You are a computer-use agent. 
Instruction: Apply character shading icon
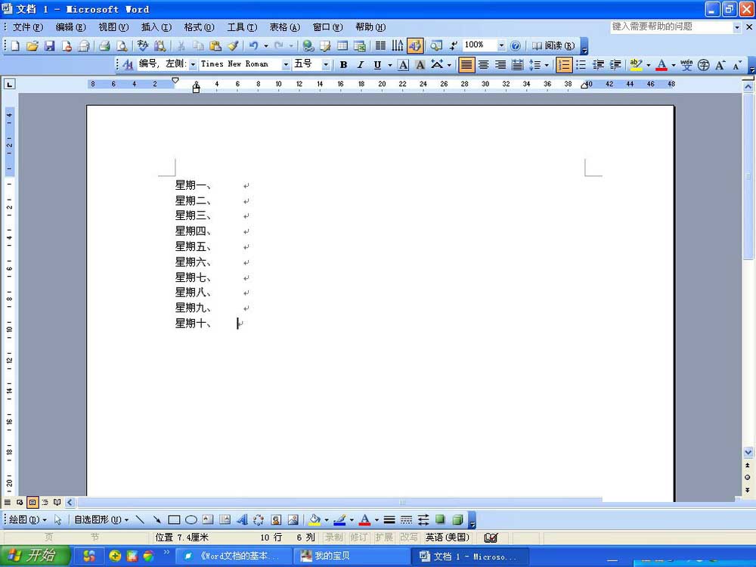tap(420, 64)
